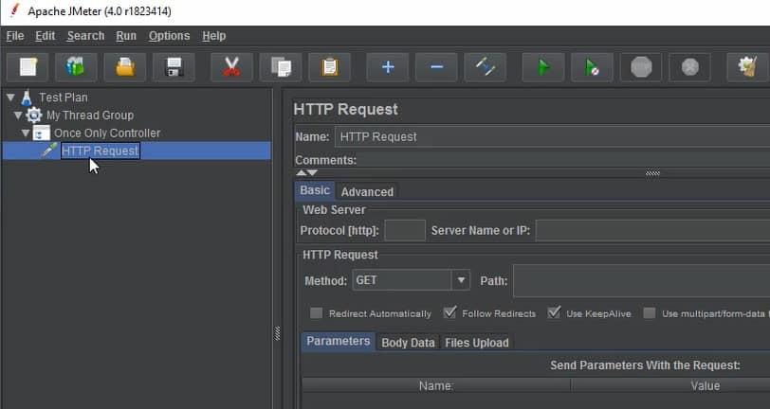Screen dimensions: 770x409
Task: Enable Redirect Automatically checkbox
Action: pyautogui.click(x=317, y=312)
